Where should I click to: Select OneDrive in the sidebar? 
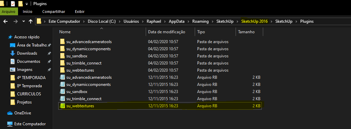[x=22, y=113]
